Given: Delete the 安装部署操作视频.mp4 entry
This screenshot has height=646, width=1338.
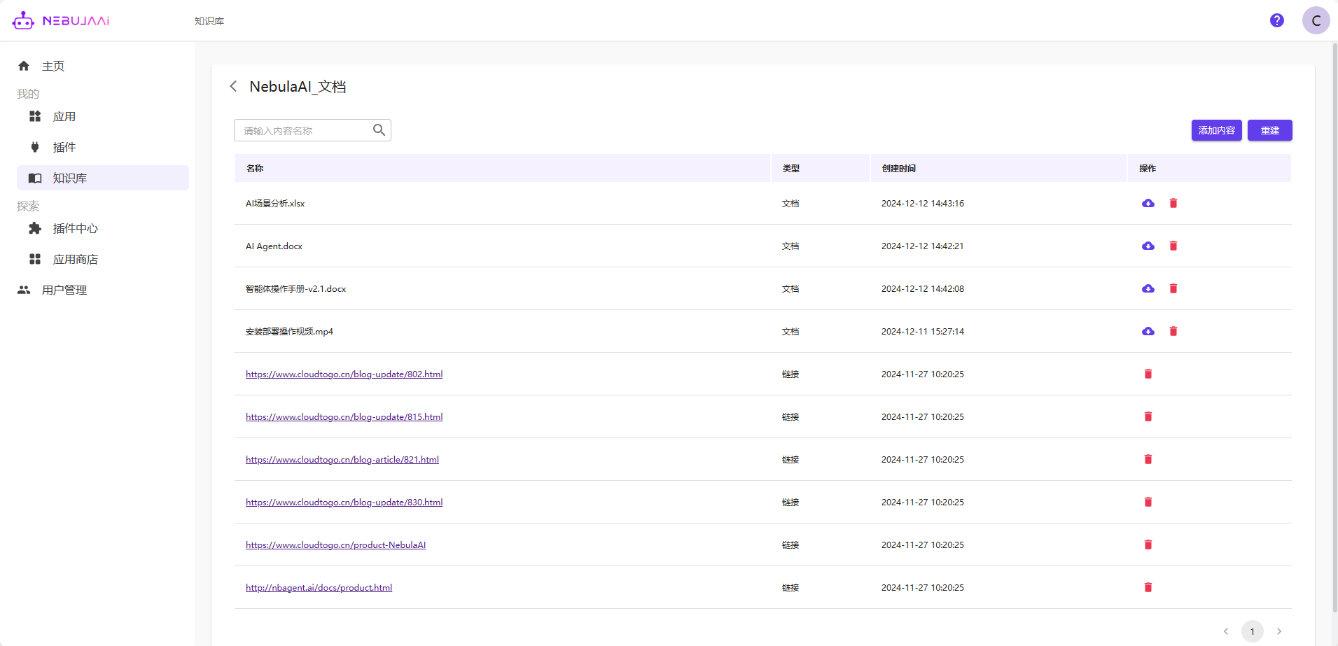Looking at the screenshot, I should (x=1173, y=331).
